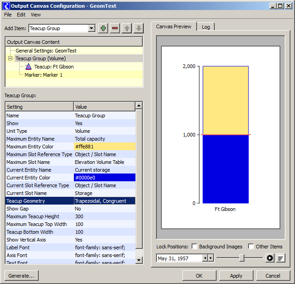295x284 pixels.
Task: Click the settings table scroll down arrow
Action: point(139,260)
